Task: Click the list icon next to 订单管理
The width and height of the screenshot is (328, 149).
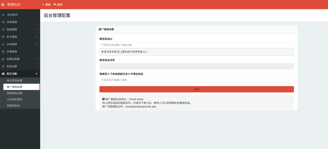Action: click(3, 22)
